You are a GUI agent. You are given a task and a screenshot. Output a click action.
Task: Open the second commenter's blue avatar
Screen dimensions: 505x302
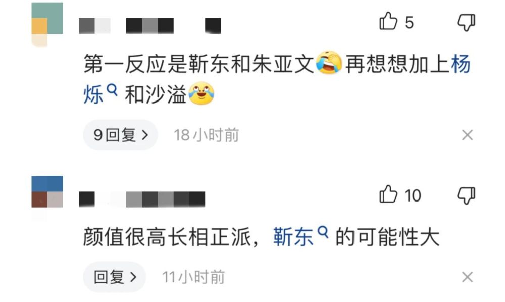point(47,192)
